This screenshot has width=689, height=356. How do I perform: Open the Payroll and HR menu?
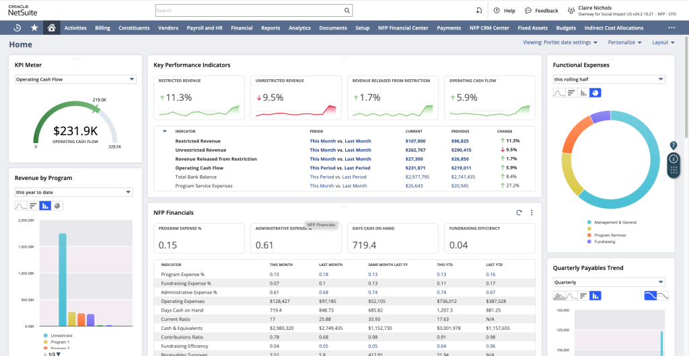(205, 28)
